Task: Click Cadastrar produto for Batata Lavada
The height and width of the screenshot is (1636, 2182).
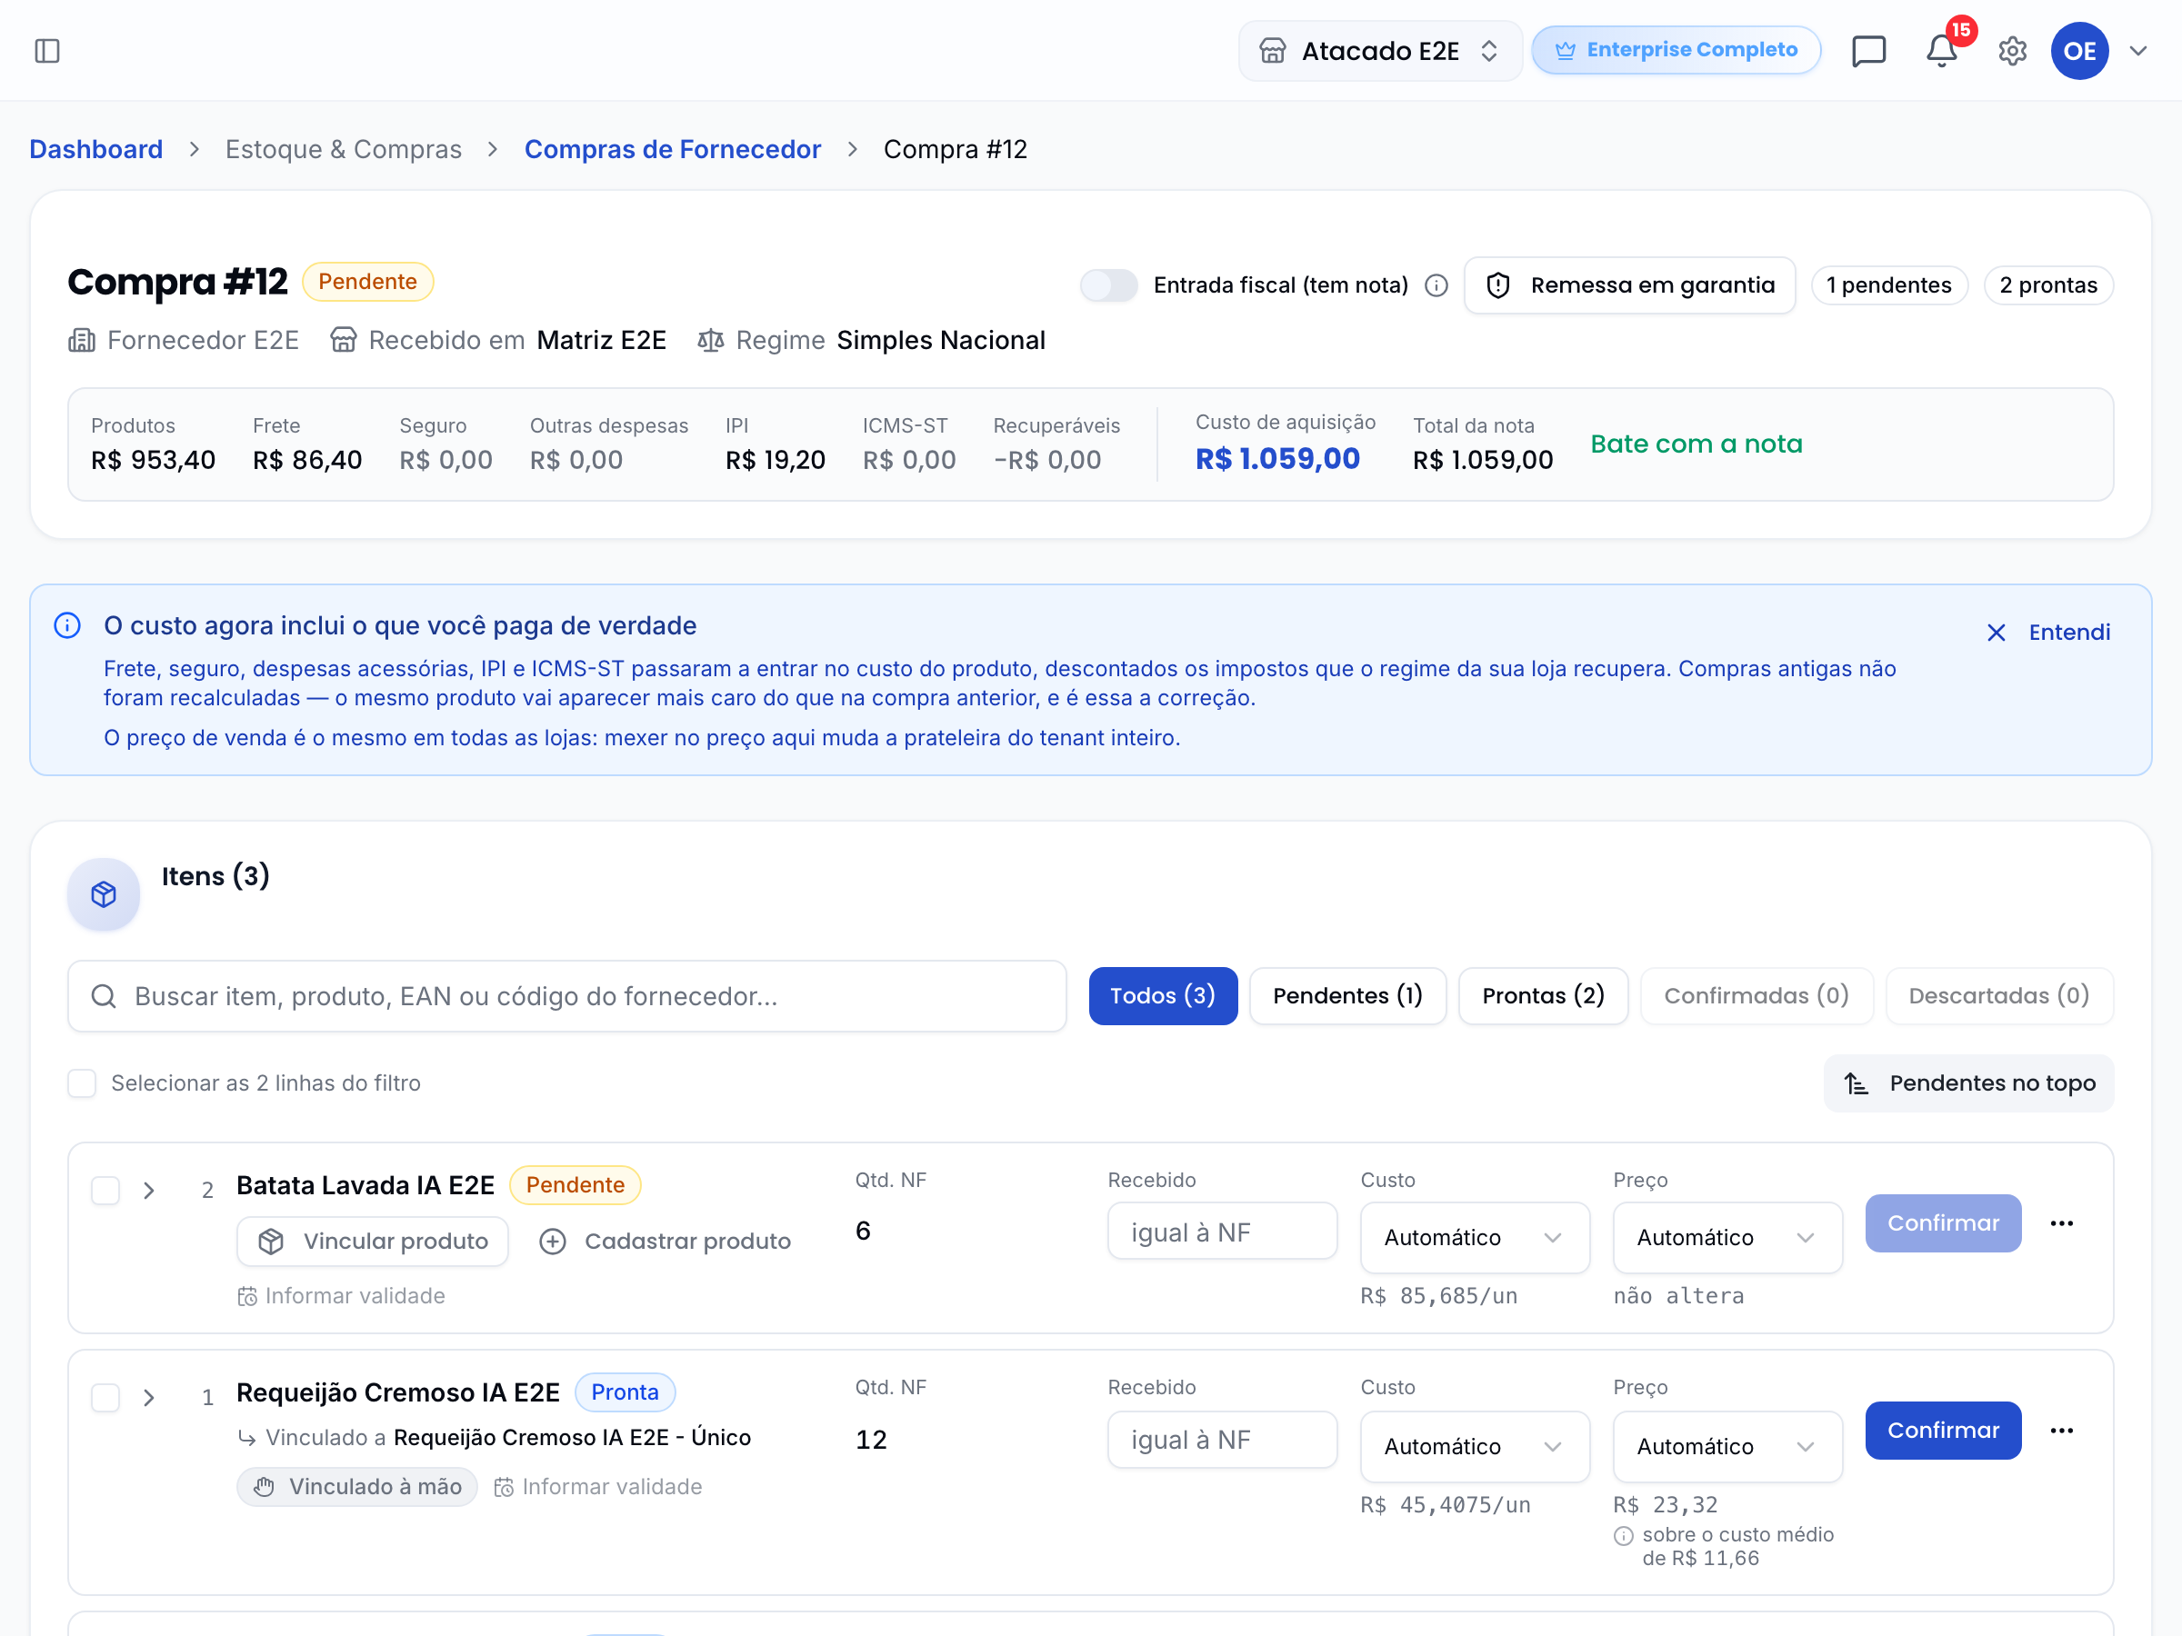Action: click(x=665, y=1242)
